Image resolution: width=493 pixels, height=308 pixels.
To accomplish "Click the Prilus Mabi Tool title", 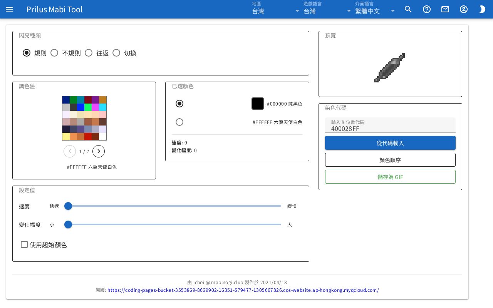I will (x=54, y=9).
